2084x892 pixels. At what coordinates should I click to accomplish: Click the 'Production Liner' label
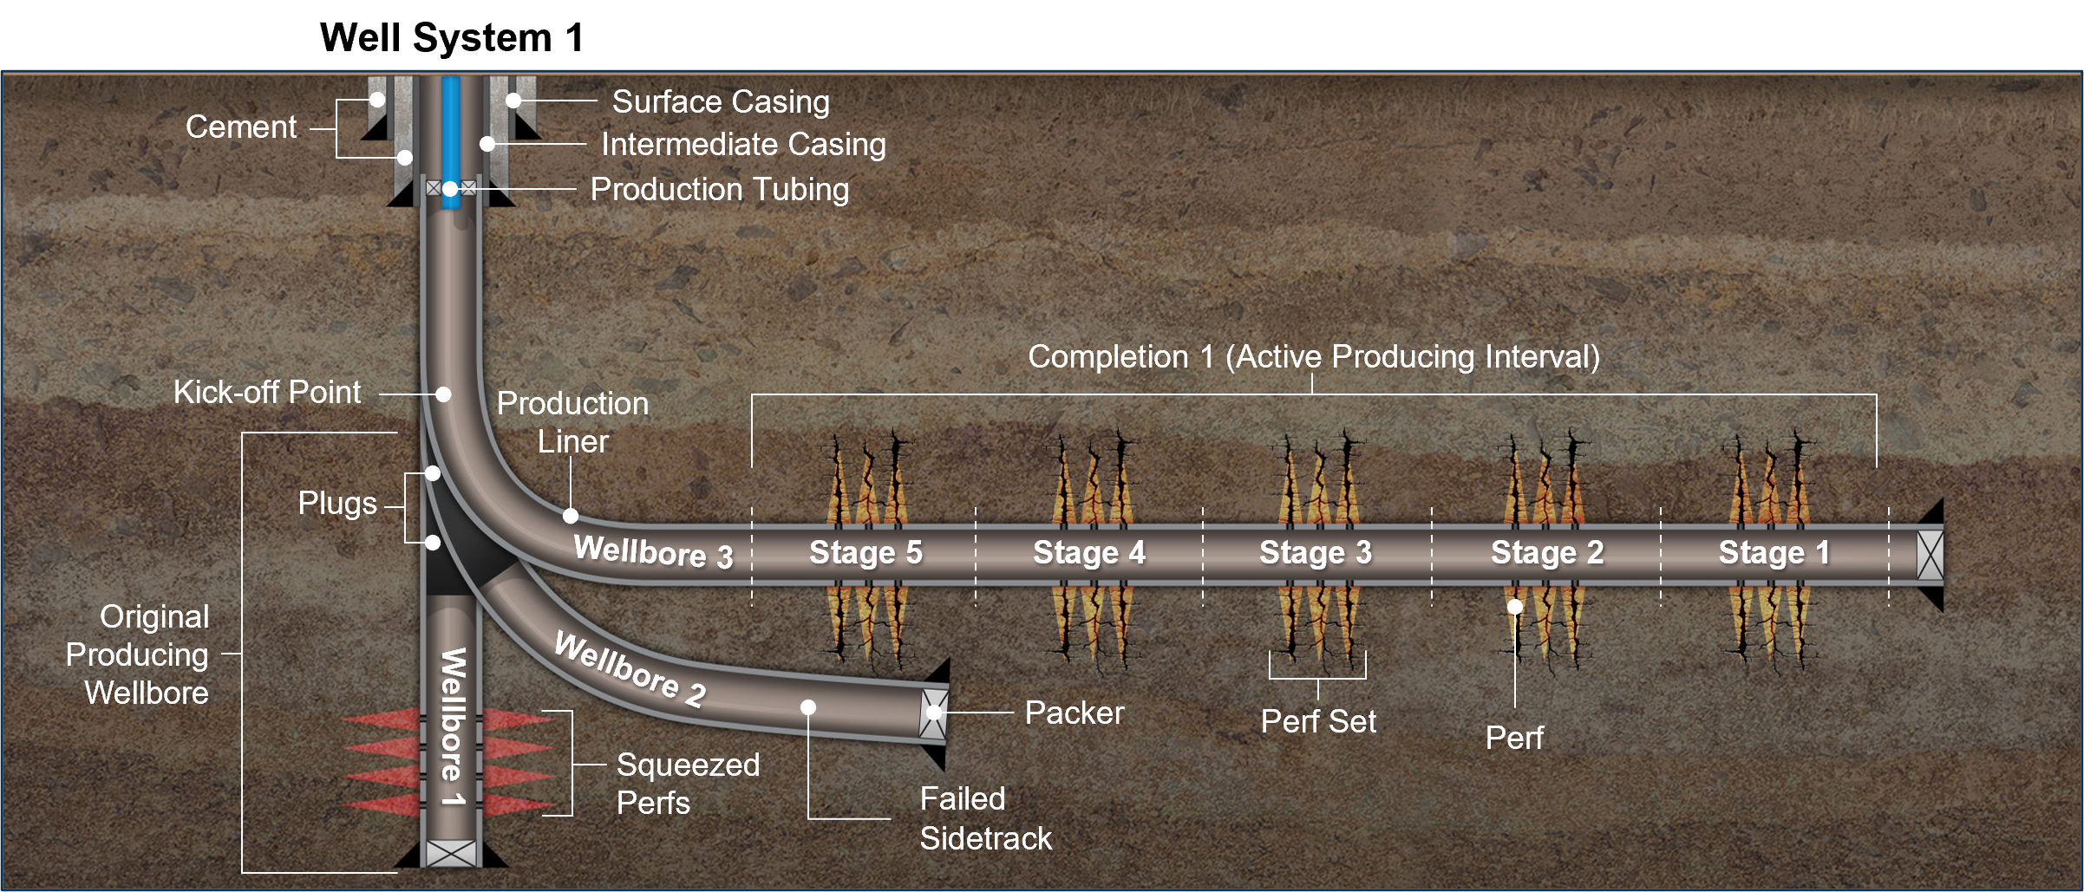pos(572,422)
